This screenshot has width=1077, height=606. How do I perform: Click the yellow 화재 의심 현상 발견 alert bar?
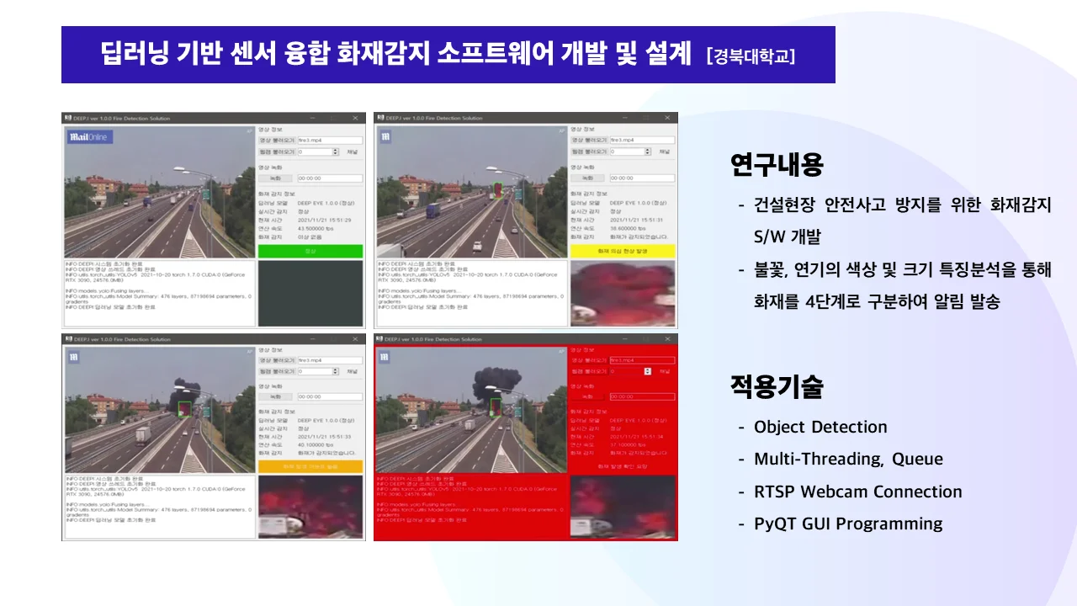(623, 251)
